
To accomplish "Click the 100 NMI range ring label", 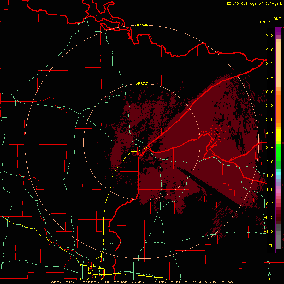I will coord(142,25).
